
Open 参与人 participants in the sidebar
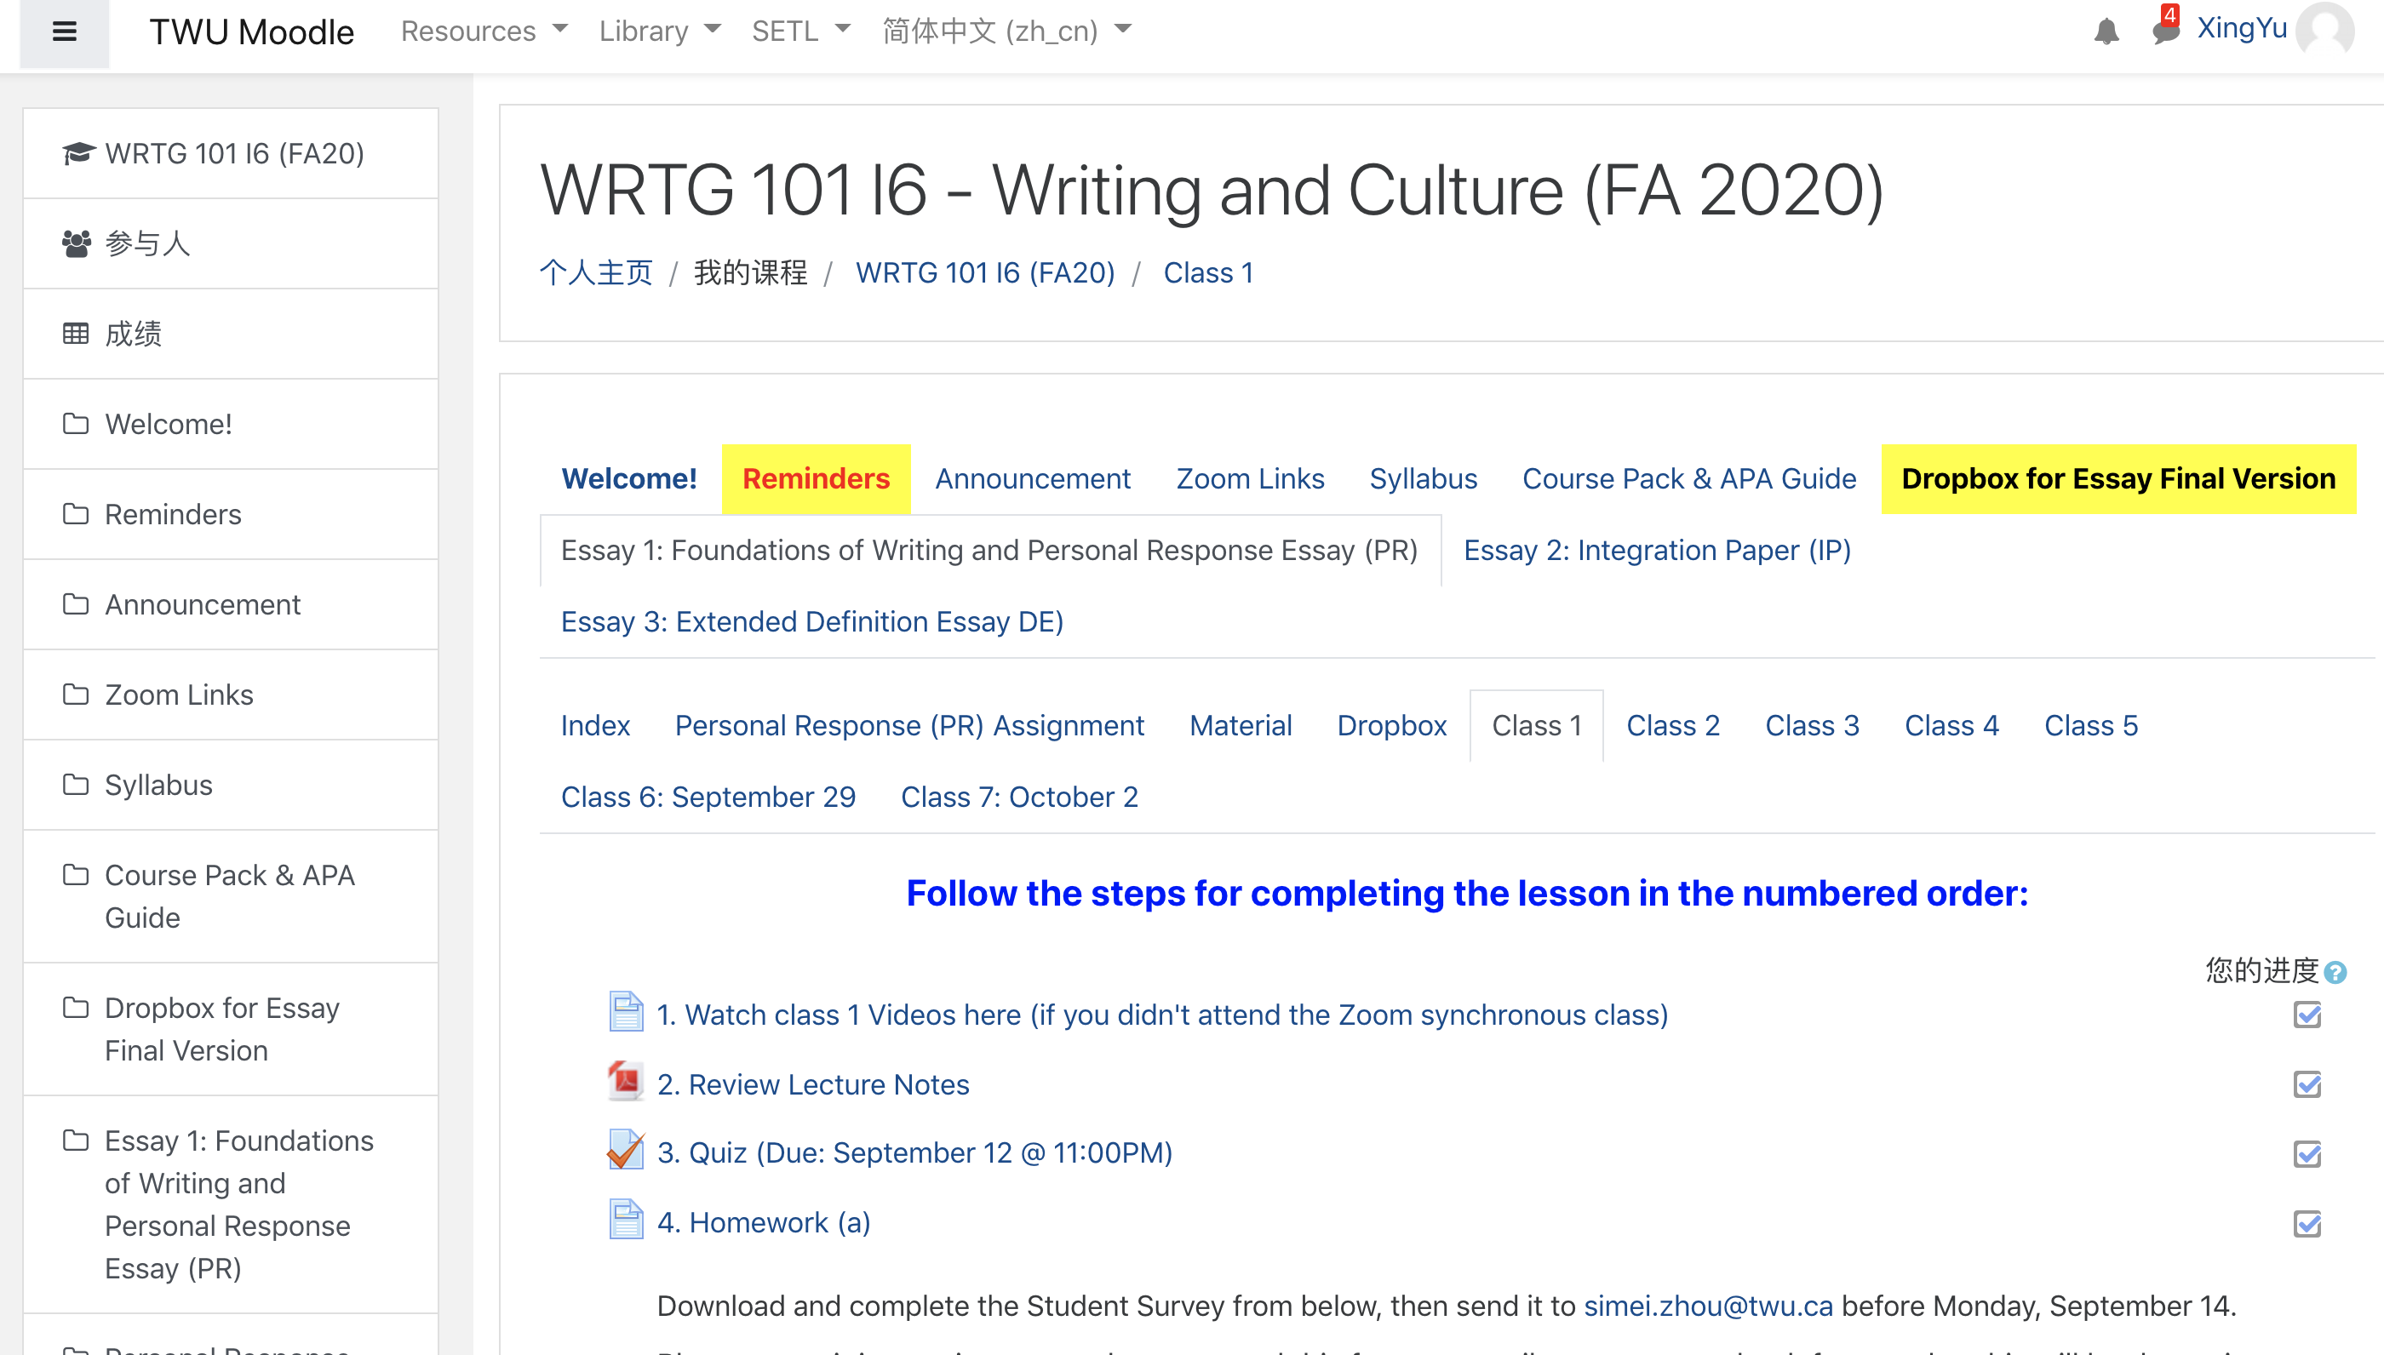point(230,243)
